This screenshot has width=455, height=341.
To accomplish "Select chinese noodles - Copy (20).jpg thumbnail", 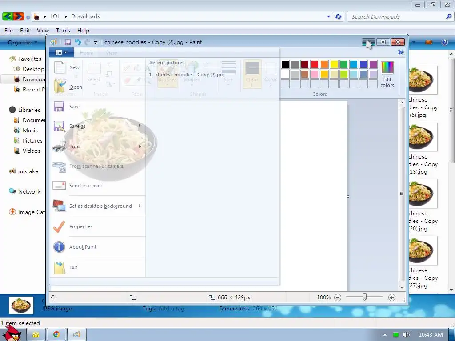I will pos(423,193).
